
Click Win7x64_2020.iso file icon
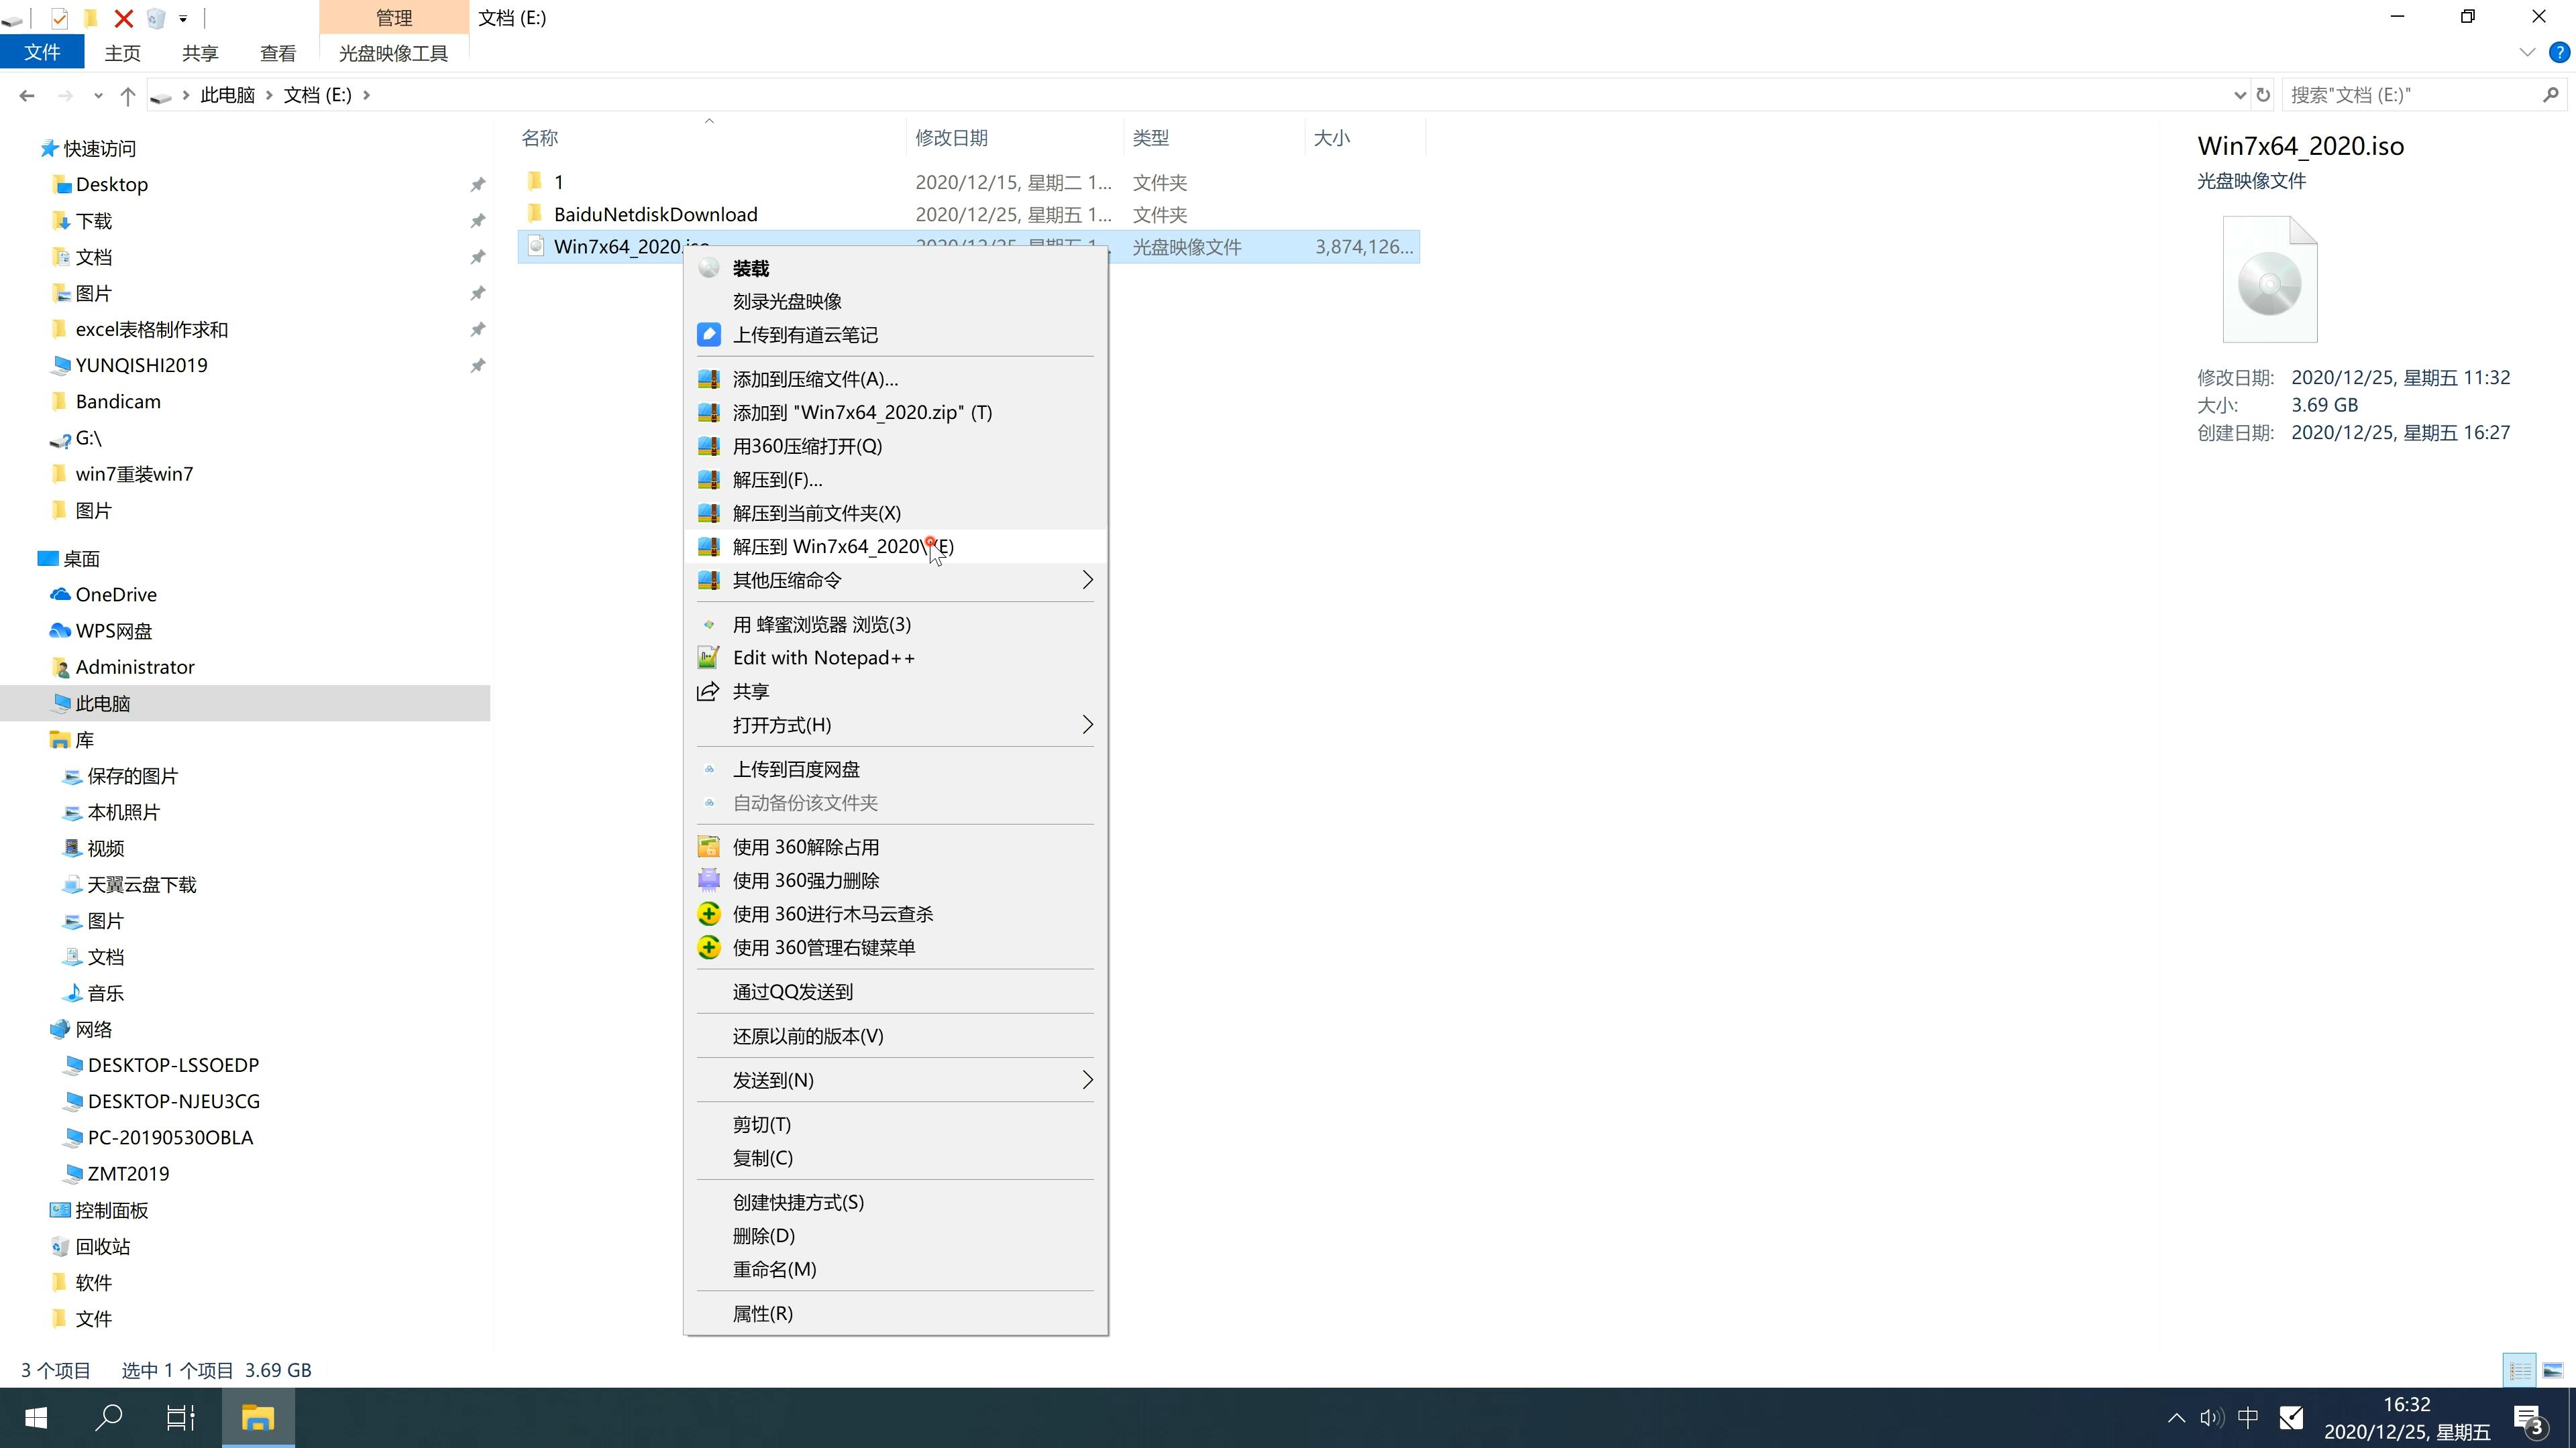click(533, 246)
